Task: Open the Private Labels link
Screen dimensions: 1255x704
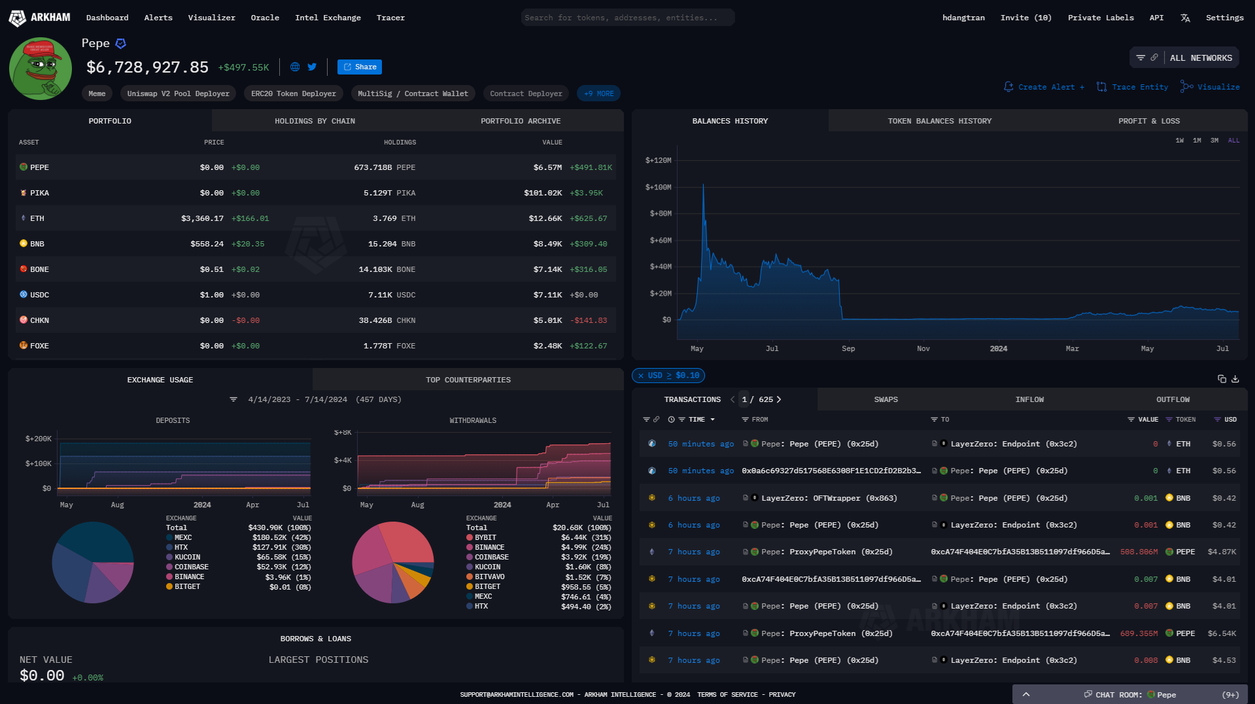Action: click(x=1101, y=18)
